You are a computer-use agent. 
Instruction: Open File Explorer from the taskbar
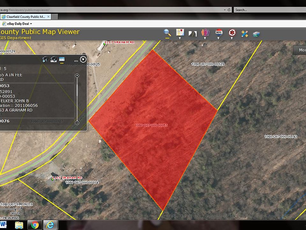pyautogui.click(x=19, y=225)
